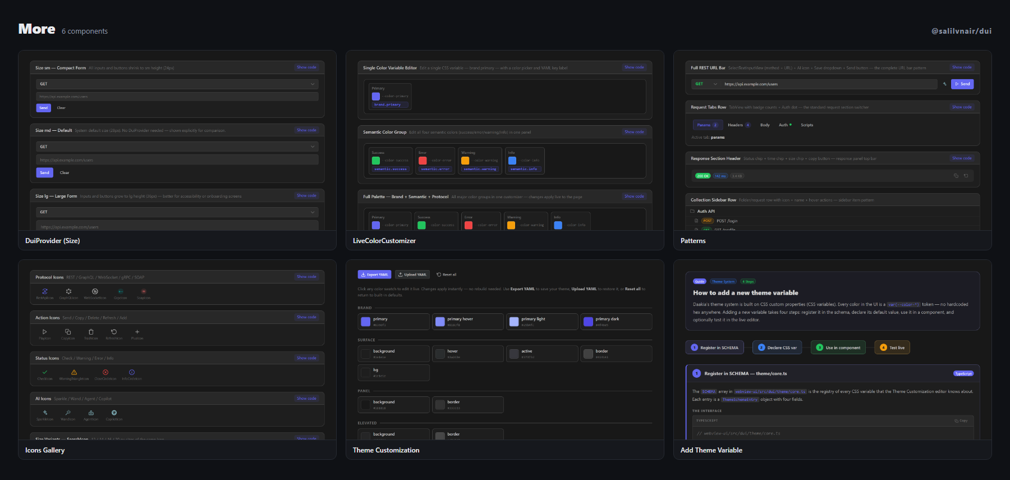The height and width of the screenshot is (480, 1010).
Task: Expand the Auth API folder row
Action: pos(833,212)
